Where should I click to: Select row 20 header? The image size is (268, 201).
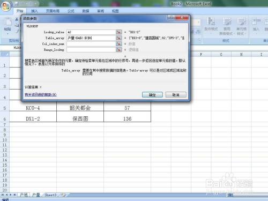(5, 190)
